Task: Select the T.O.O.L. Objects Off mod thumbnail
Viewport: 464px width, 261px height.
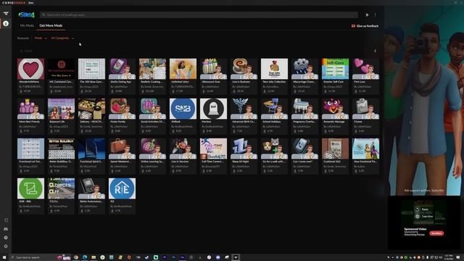Action: tap(61, 188)
